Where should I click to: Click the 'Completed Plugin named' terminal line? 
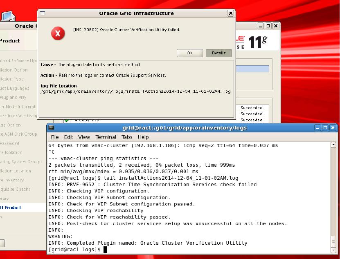(148, 243)
